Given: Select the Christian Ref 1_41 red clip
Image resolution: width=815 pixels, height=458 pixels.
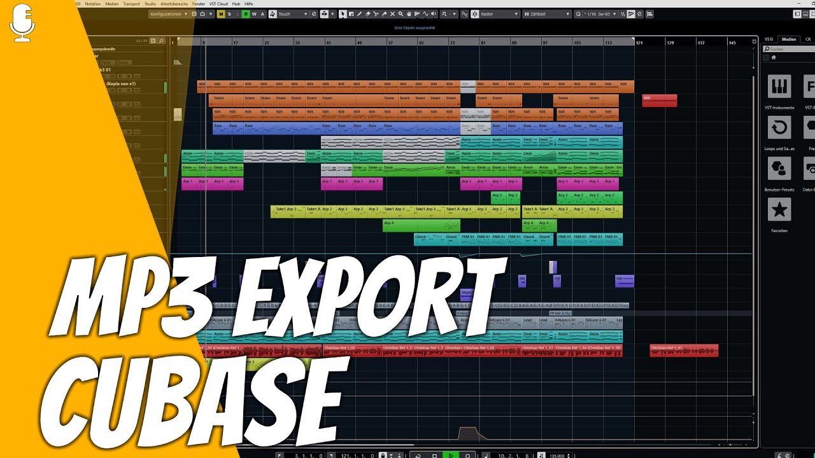Looking at the screenshot, I should (x=684, y=350).
